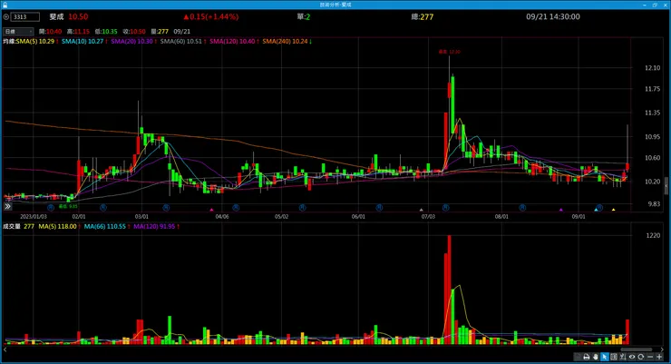Click the tallest red volume bar in July
The width and height of the screenshot is (671, 364).
point(450,290)
